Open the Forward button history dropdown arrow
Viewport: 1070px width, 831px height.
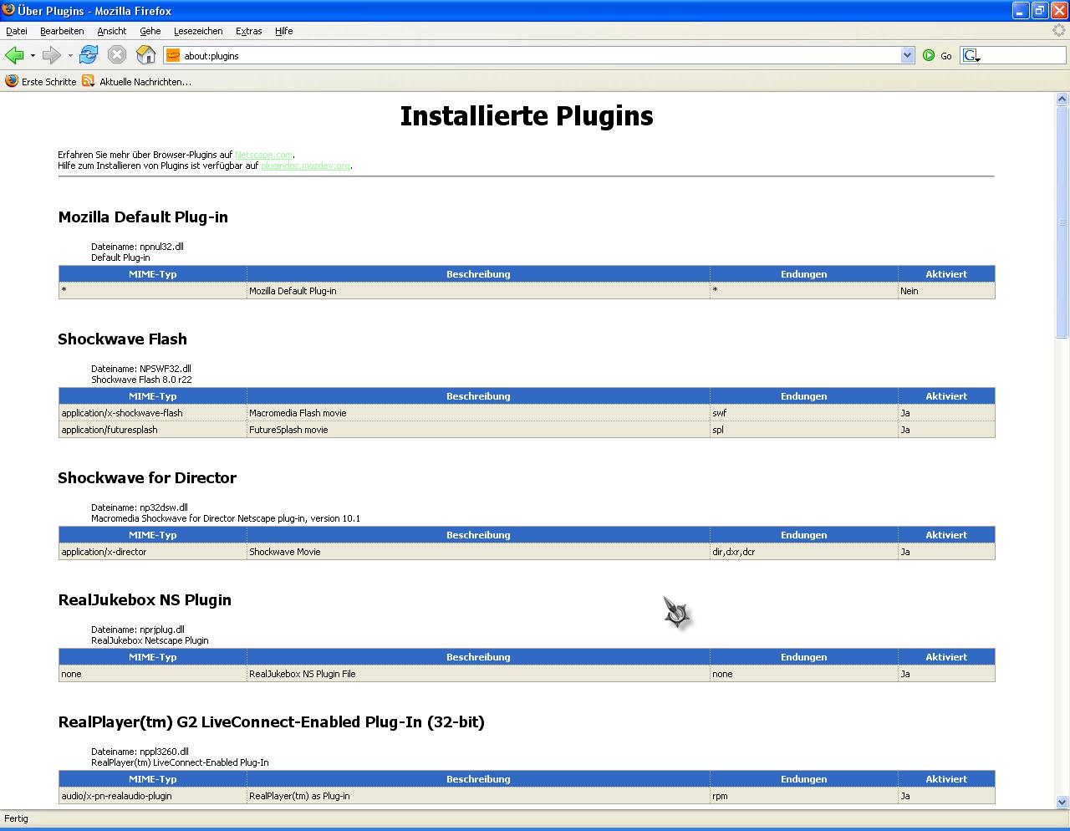[70, 56]
